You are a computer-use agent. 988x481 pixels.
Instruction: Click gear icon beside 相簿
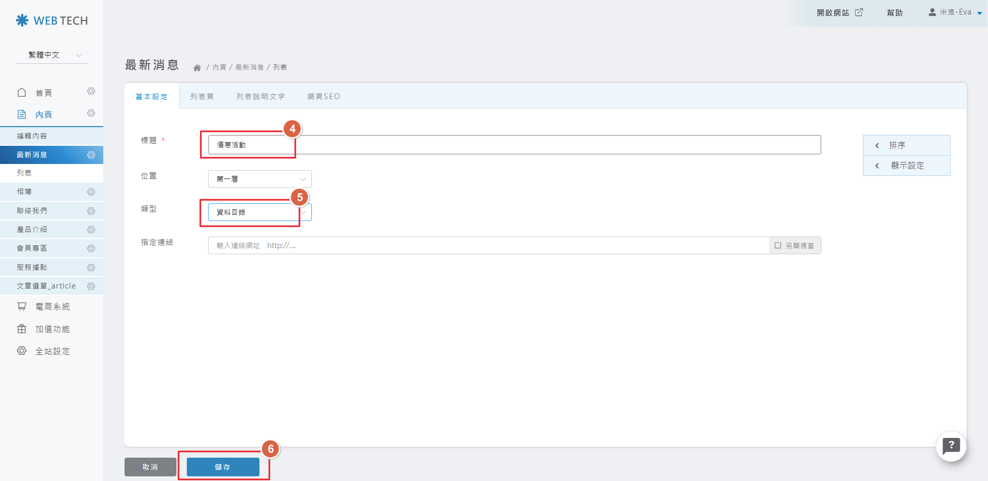click(91, 192)
